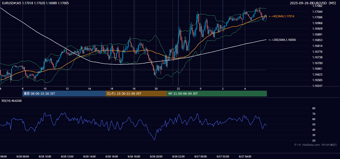Click price axis value 1.16929

[318, 29]
